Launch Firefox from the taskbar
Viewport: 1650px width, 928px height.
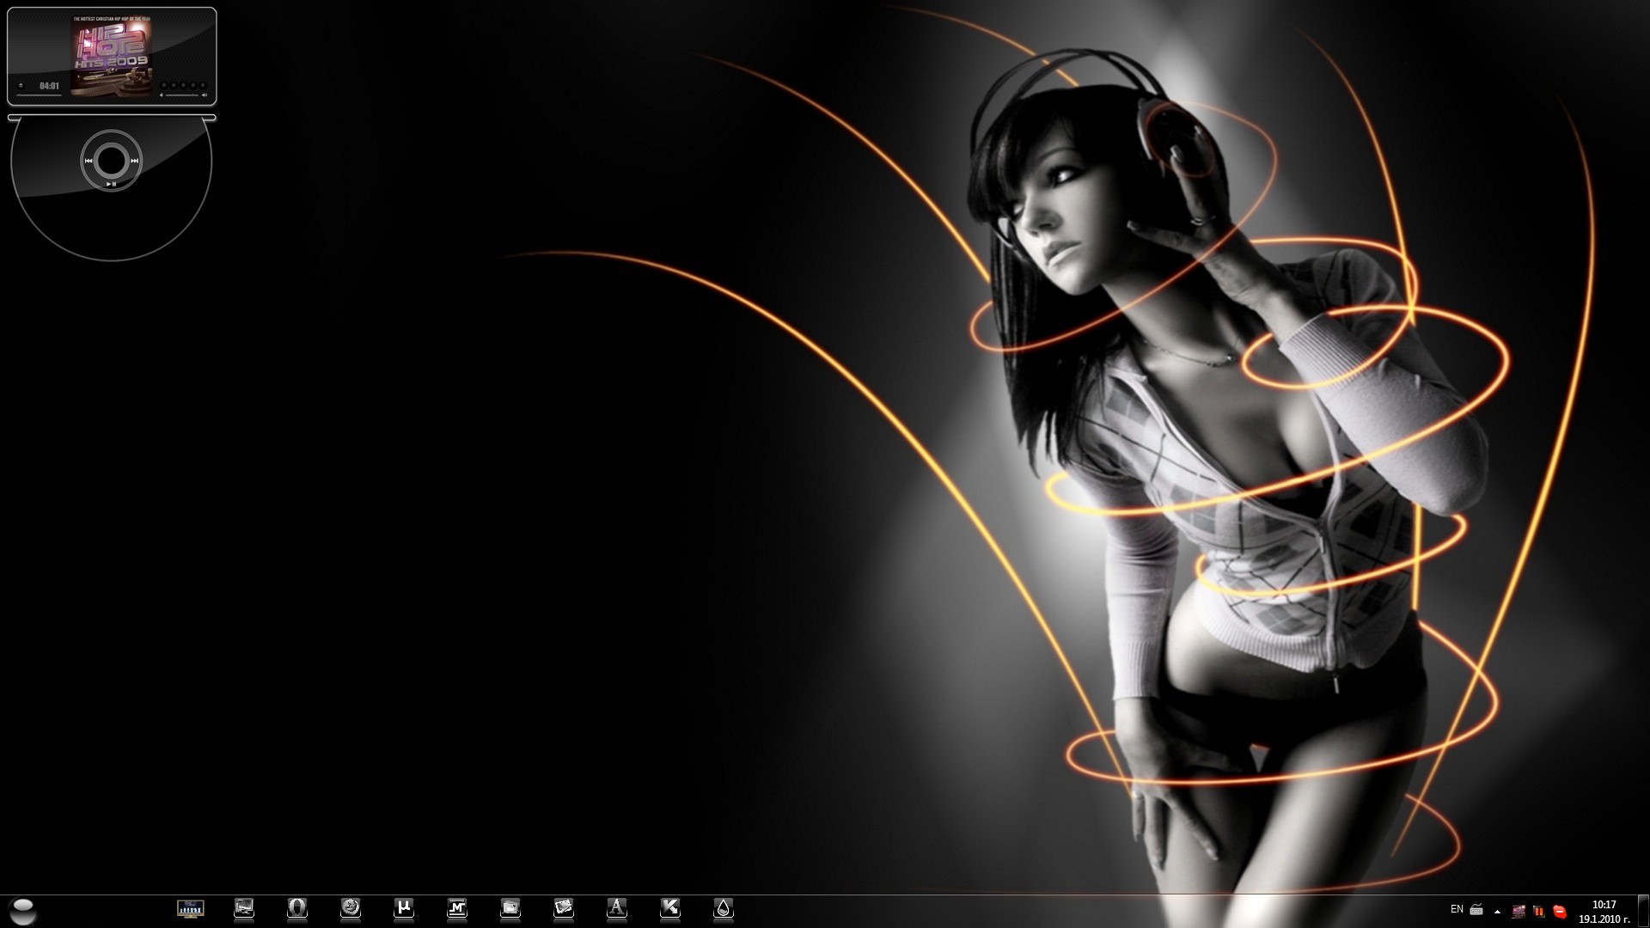coord(351,907)
